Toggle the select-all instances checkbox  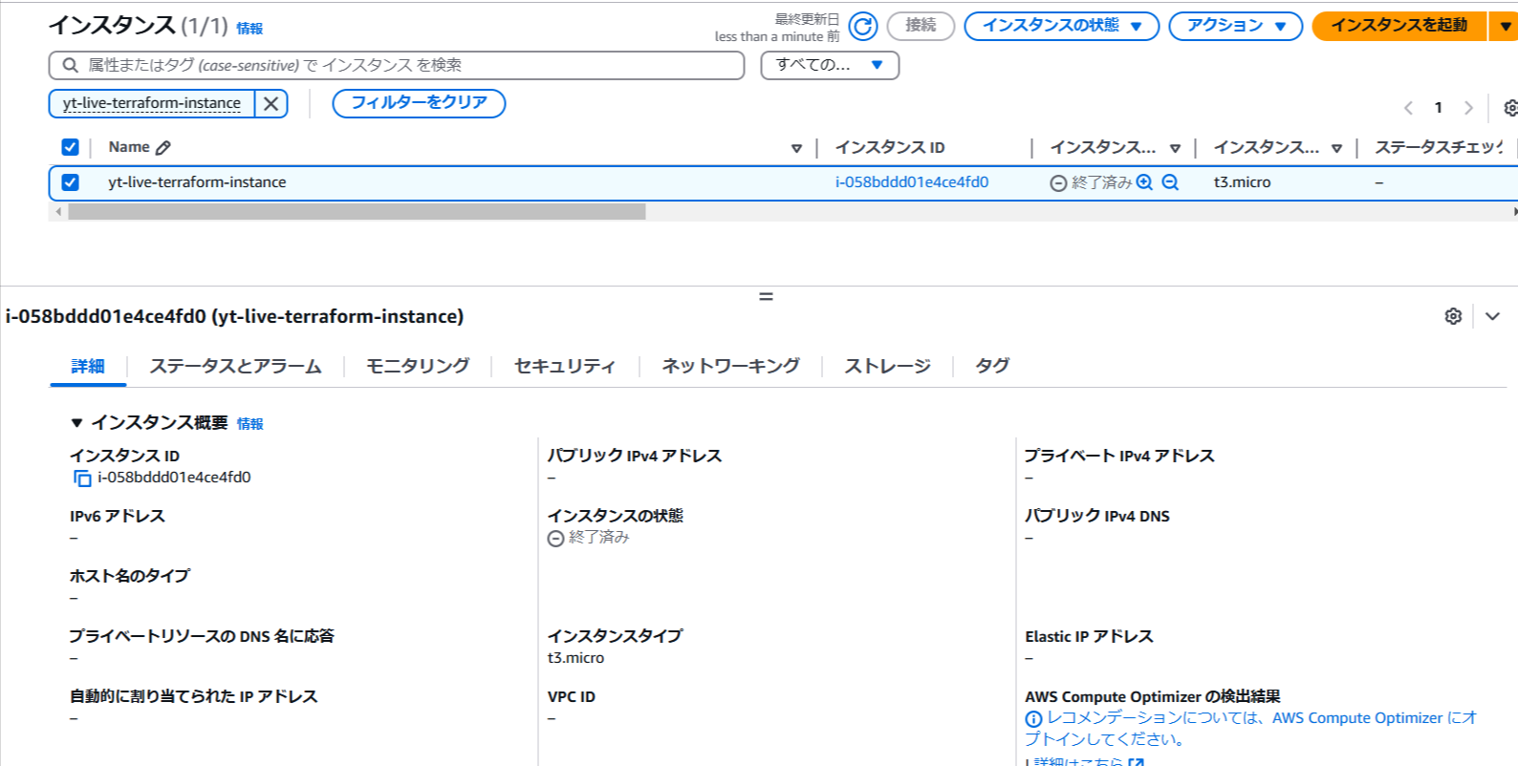tap(70, 147)
